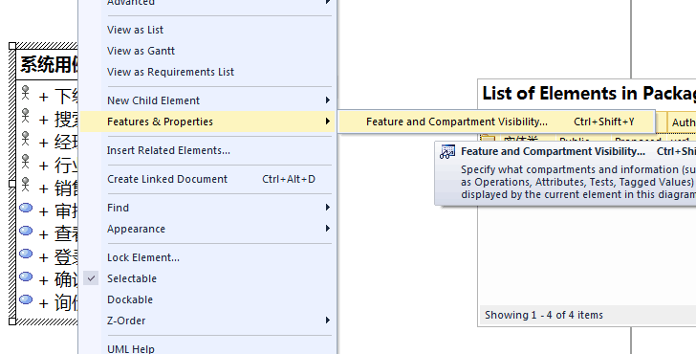This screenshot has height=354, width=696.
Task: Click the first actor icon in package list
Action: [x=25, y=93]
